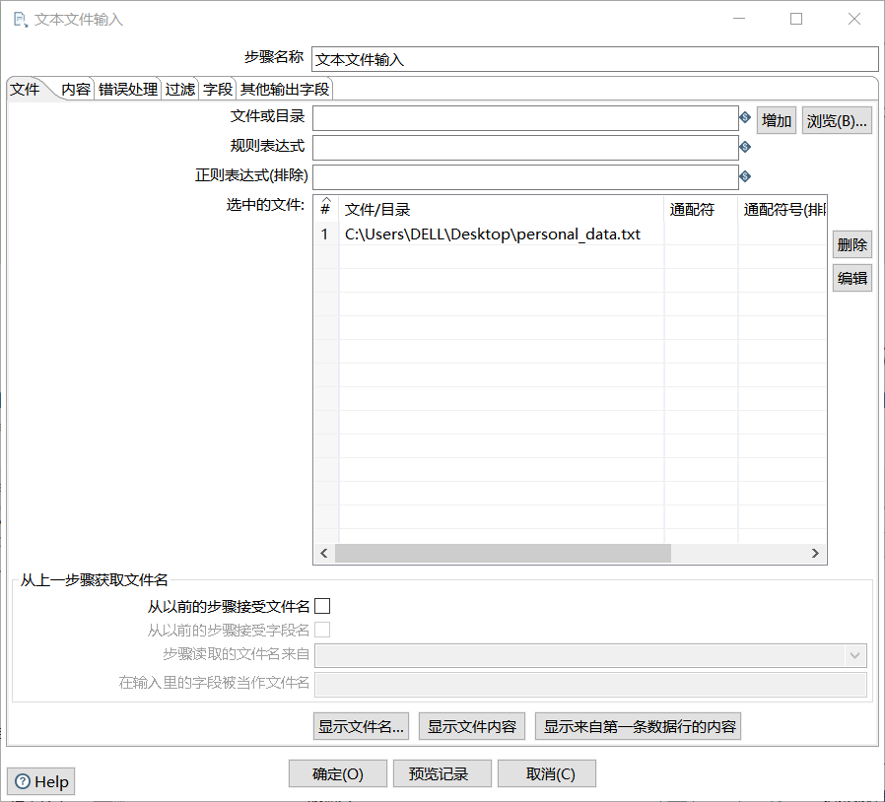Viewport: 885px width, 802px height.
Task: Click the variable icon next to 规则表达式 field
Action: (746, 146)
